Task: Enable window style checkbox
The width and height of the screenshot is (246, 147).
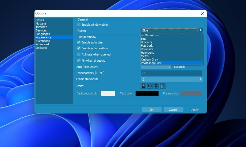Action: (x=78, y=25)
